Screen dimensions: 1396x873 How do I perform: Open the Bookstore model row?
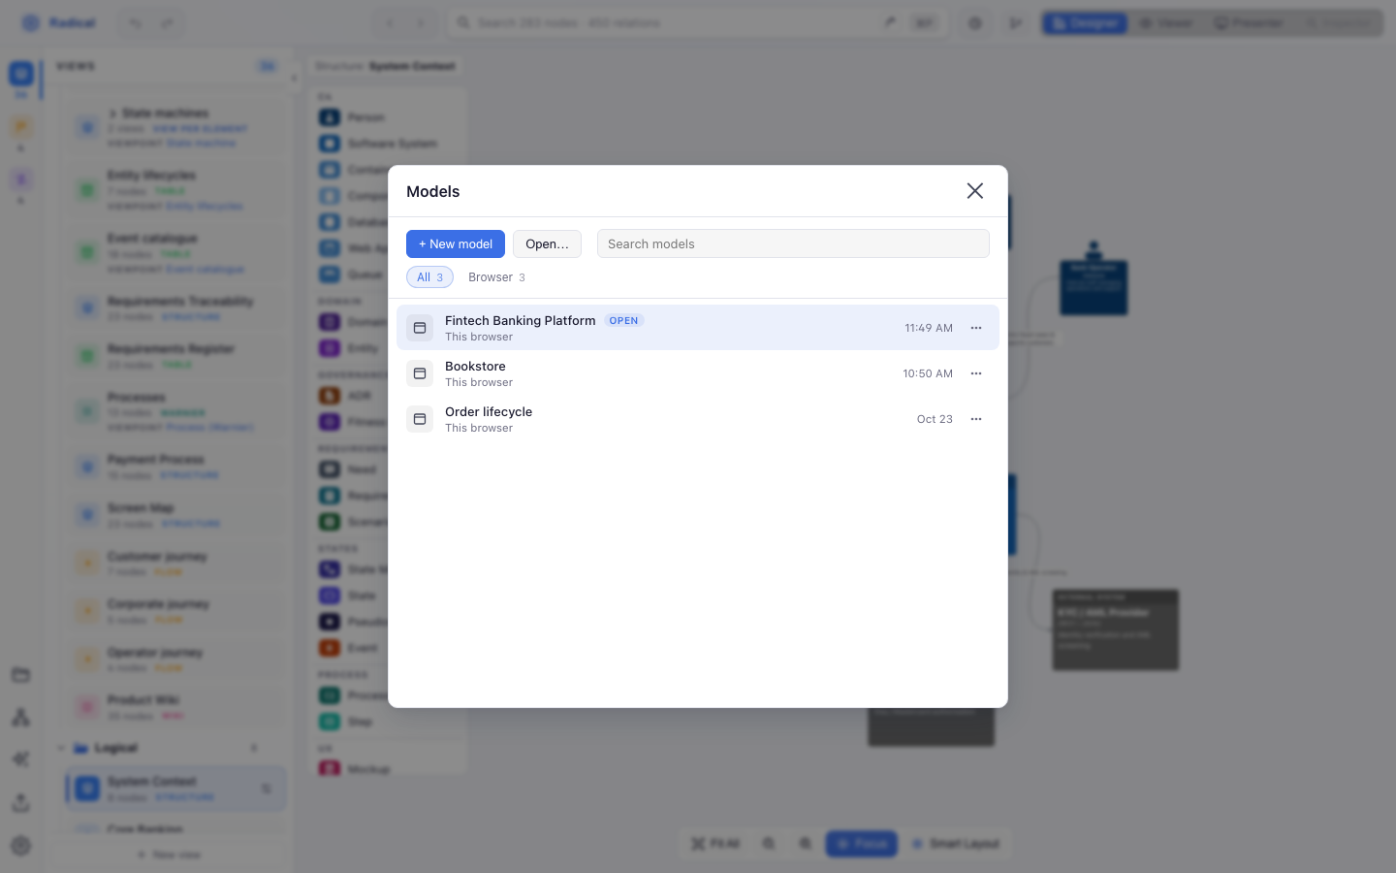click(x=698, y=373)
